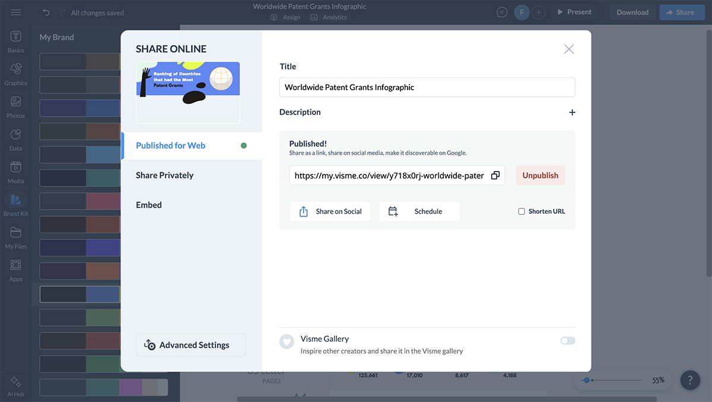This screenshot has height=402, width=712.
Task: Open the Embed tab
Action: [x=149, y=204]
